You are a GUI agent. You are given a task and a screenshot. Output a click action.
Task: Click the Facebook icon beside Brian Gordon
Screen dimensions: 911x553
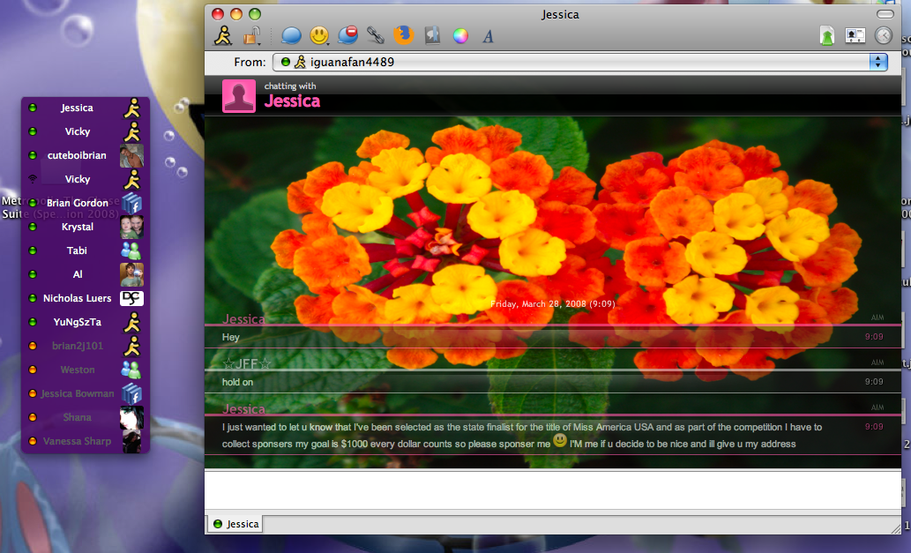132,204
